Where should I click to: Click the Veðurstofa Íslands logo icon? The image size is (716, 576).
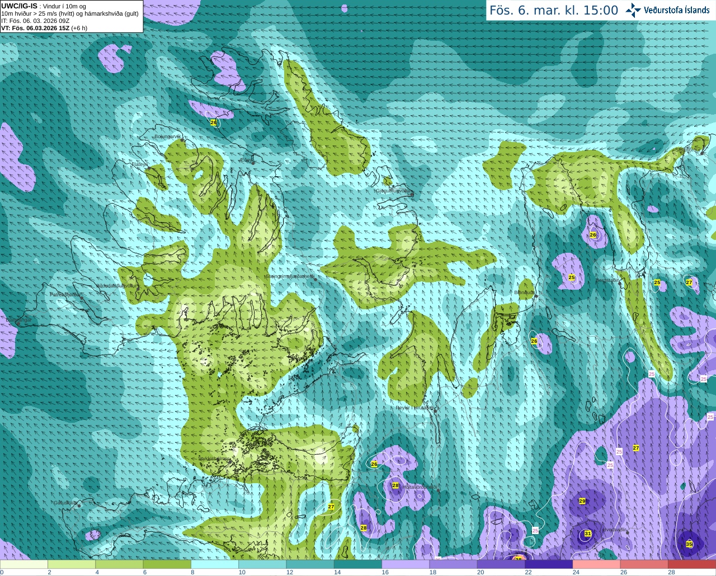click(x=633, y=10)
